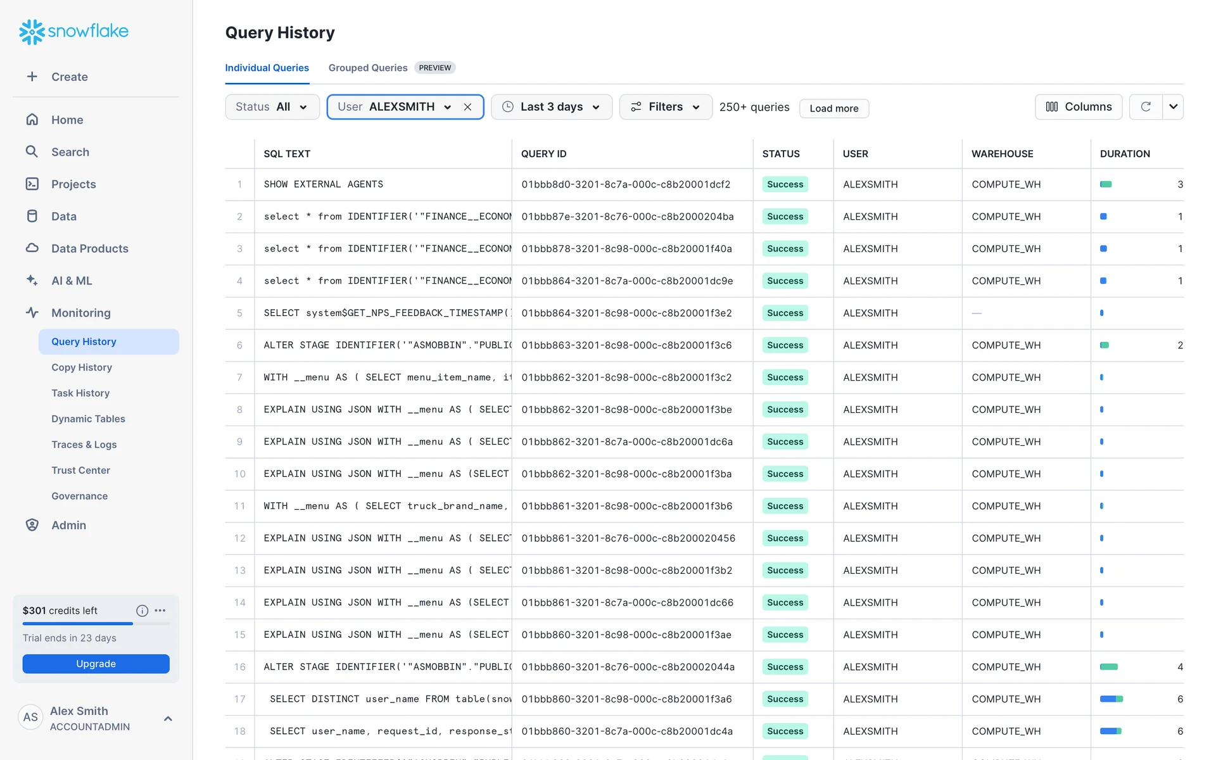This screenshot has width=1216, height=760.
Task: Clear the ALEXSMITH user filter
Action: pos(467,107)
